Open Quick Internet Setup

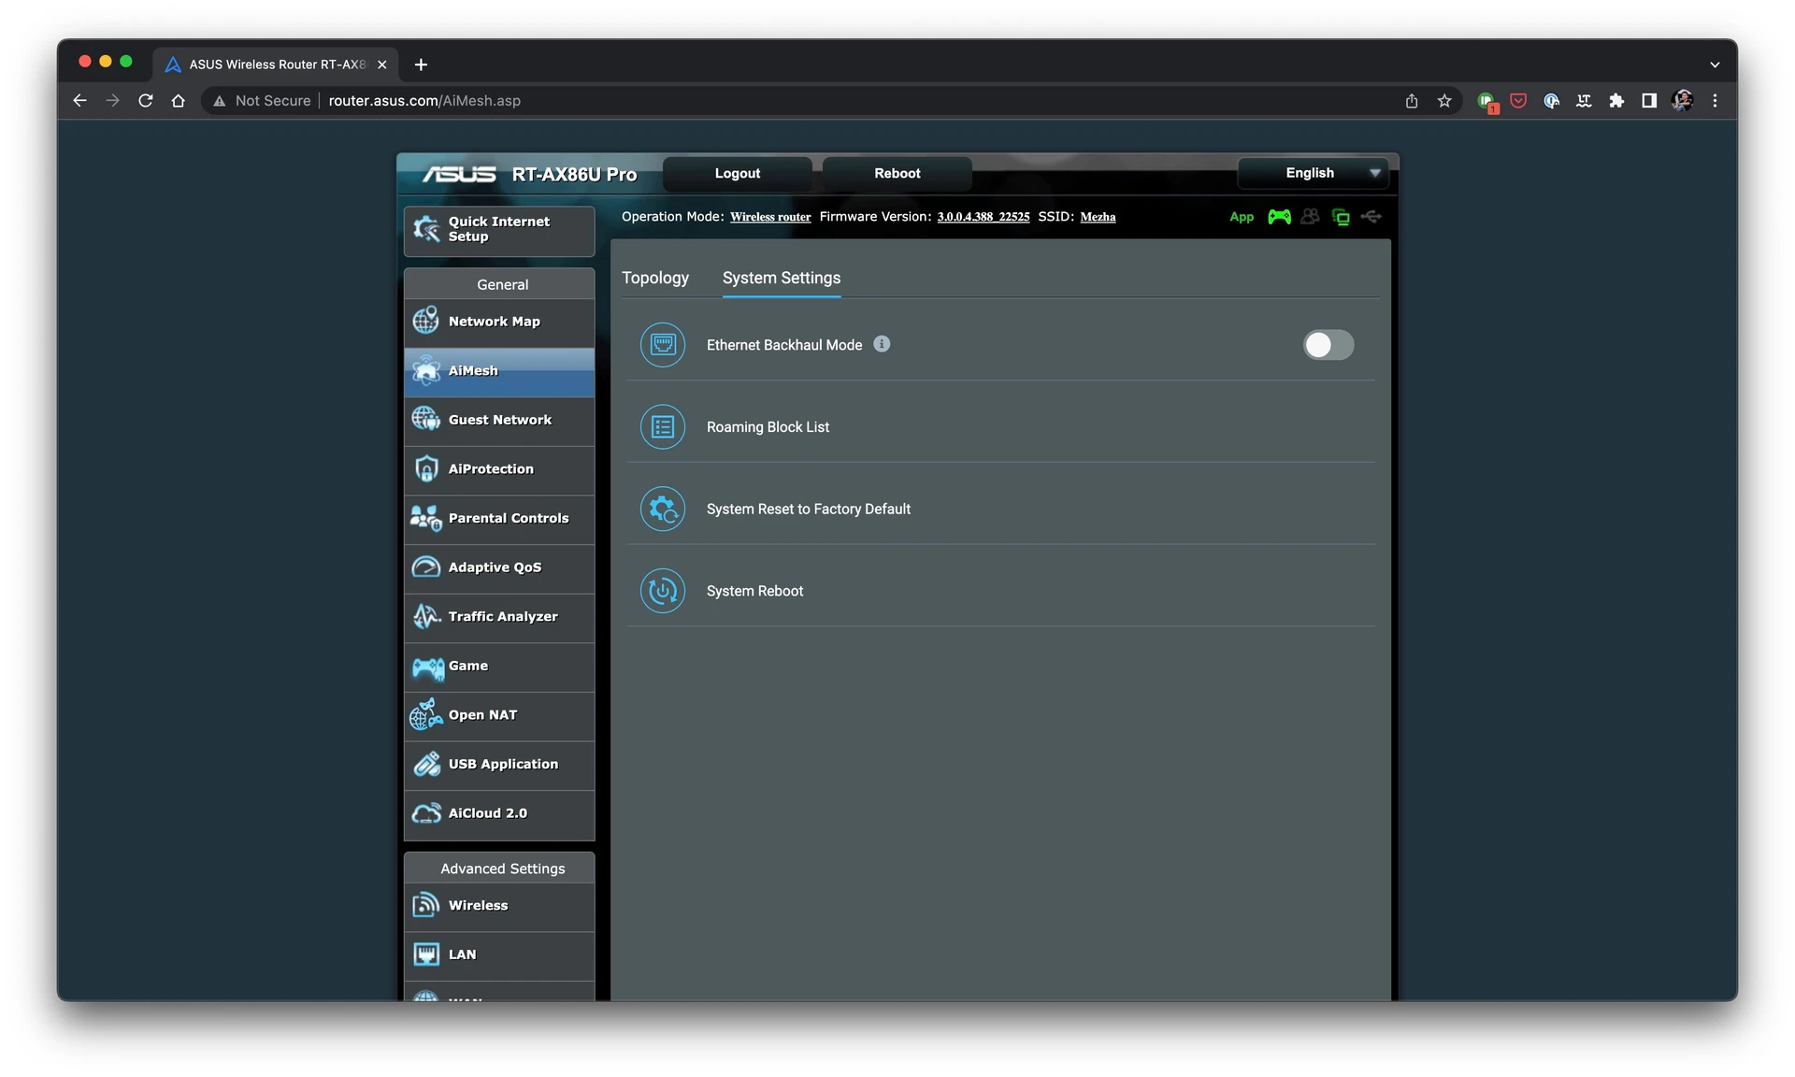[x=499, y=230]
